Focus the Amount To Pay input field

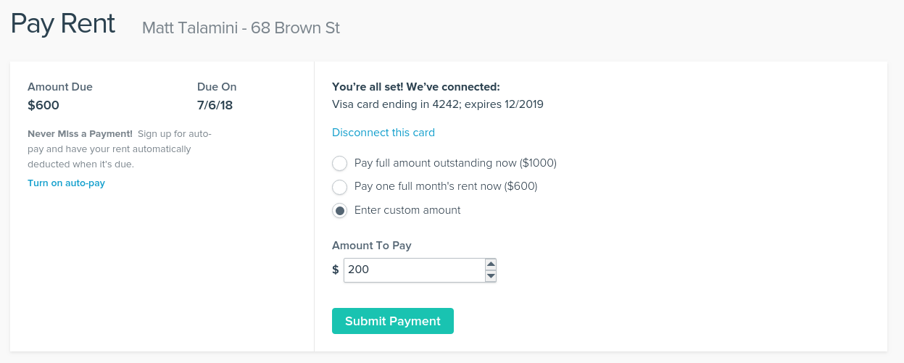pos(414,270)
